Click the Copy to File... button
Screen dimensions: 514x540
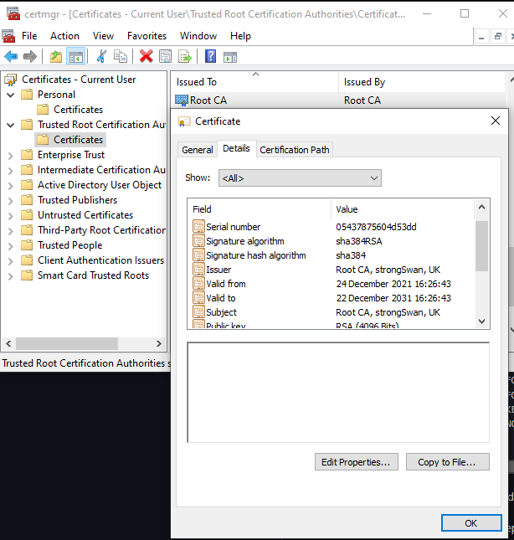[x=448, y=462]
